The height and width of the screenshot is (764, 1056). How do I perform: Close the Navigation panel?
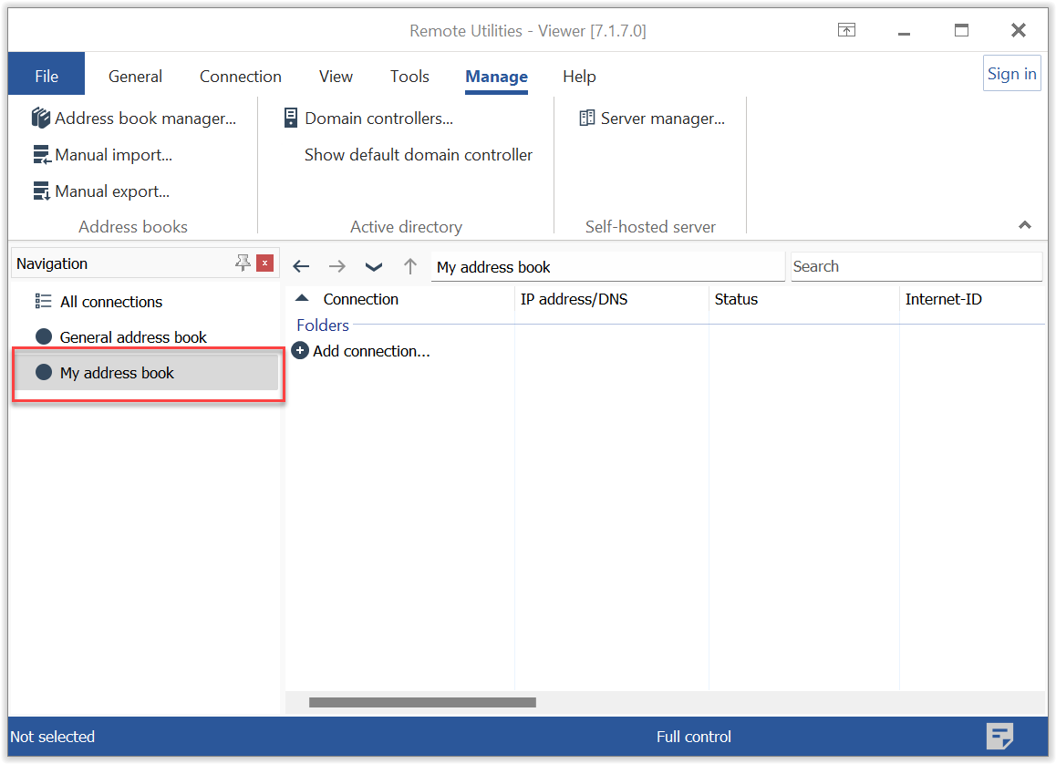[x=264, y=263]
